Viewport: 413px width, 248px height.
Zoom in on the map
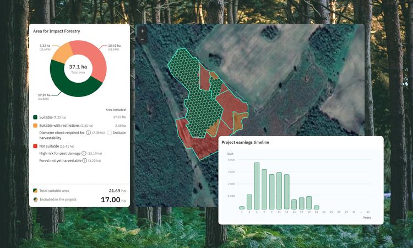(x=142, y=31)
